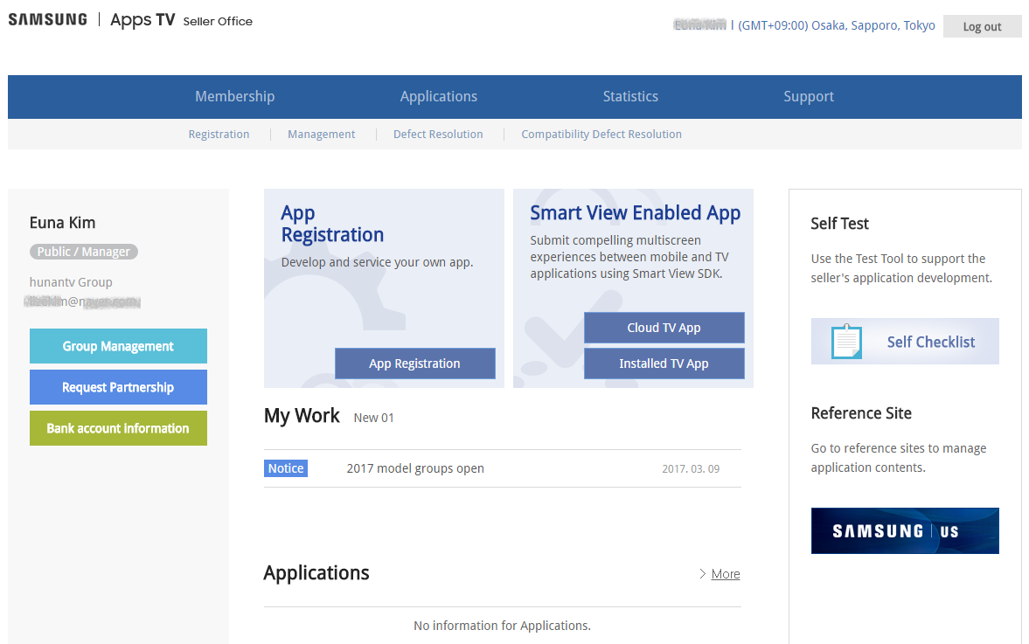This screenshot has width=1029, height=644.
Task: Open the Membership menu
Action: click(235, 96)
